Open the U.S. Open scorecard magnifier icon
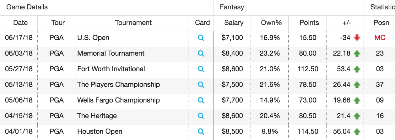 [201, 38]
